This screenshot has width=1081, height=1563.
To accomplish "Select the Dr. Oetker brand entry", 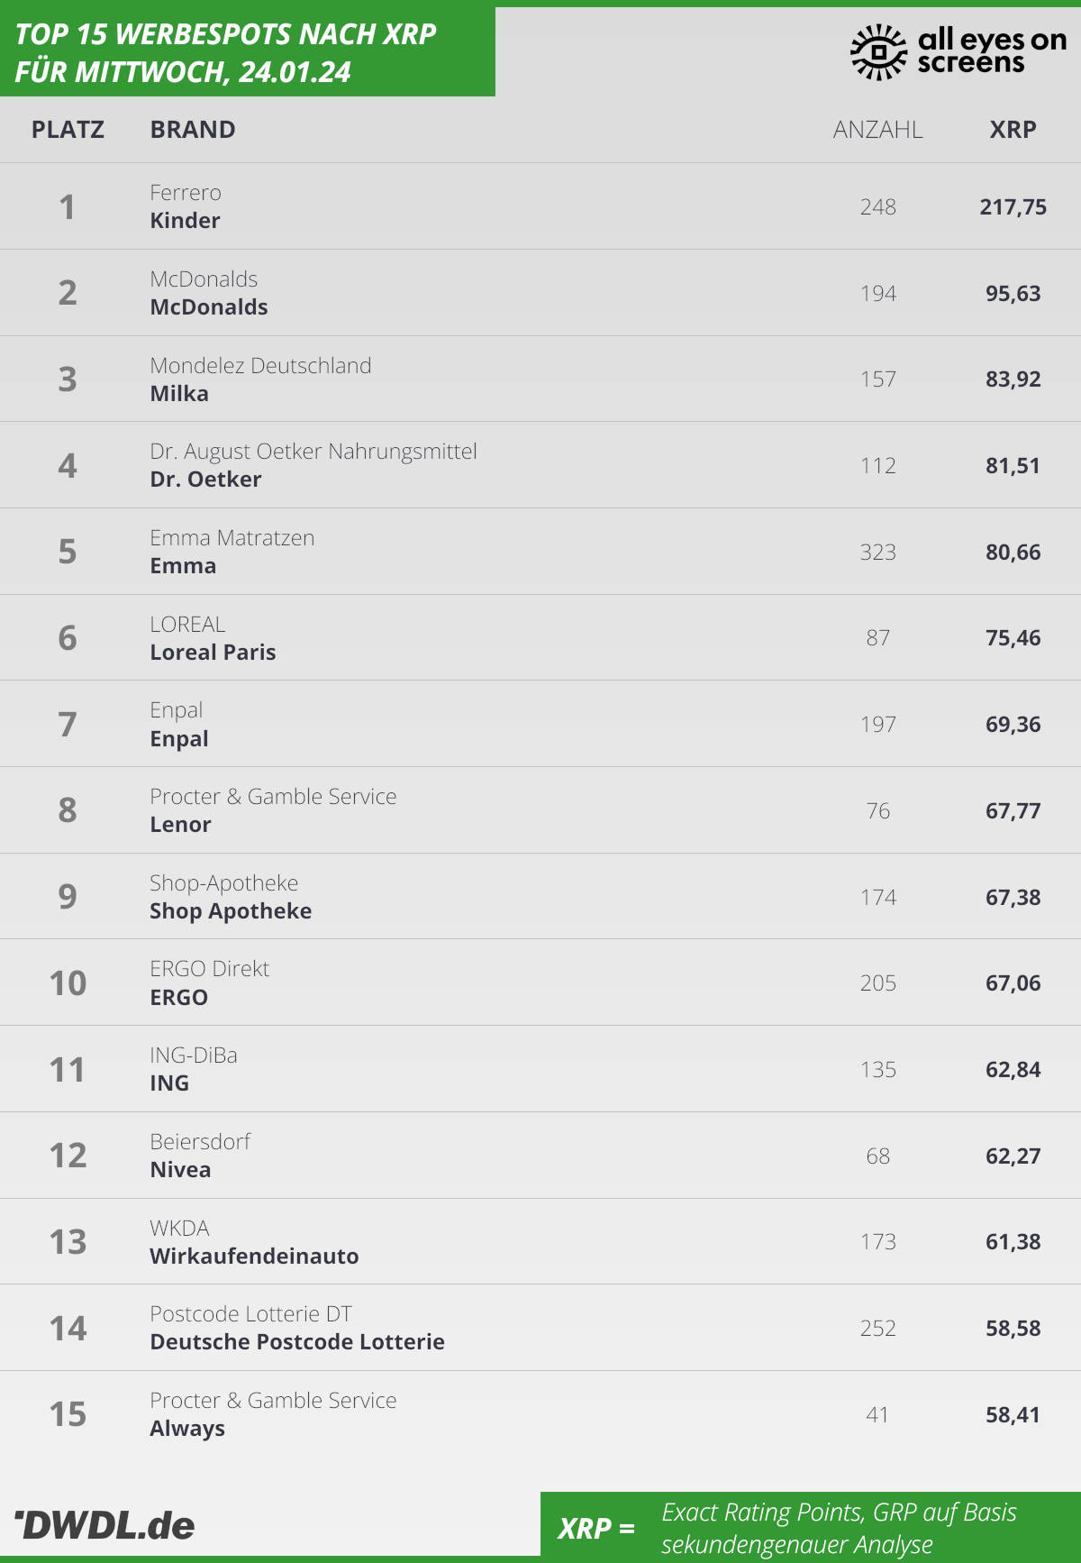I will pyautogui.click(x=205, y=480).
